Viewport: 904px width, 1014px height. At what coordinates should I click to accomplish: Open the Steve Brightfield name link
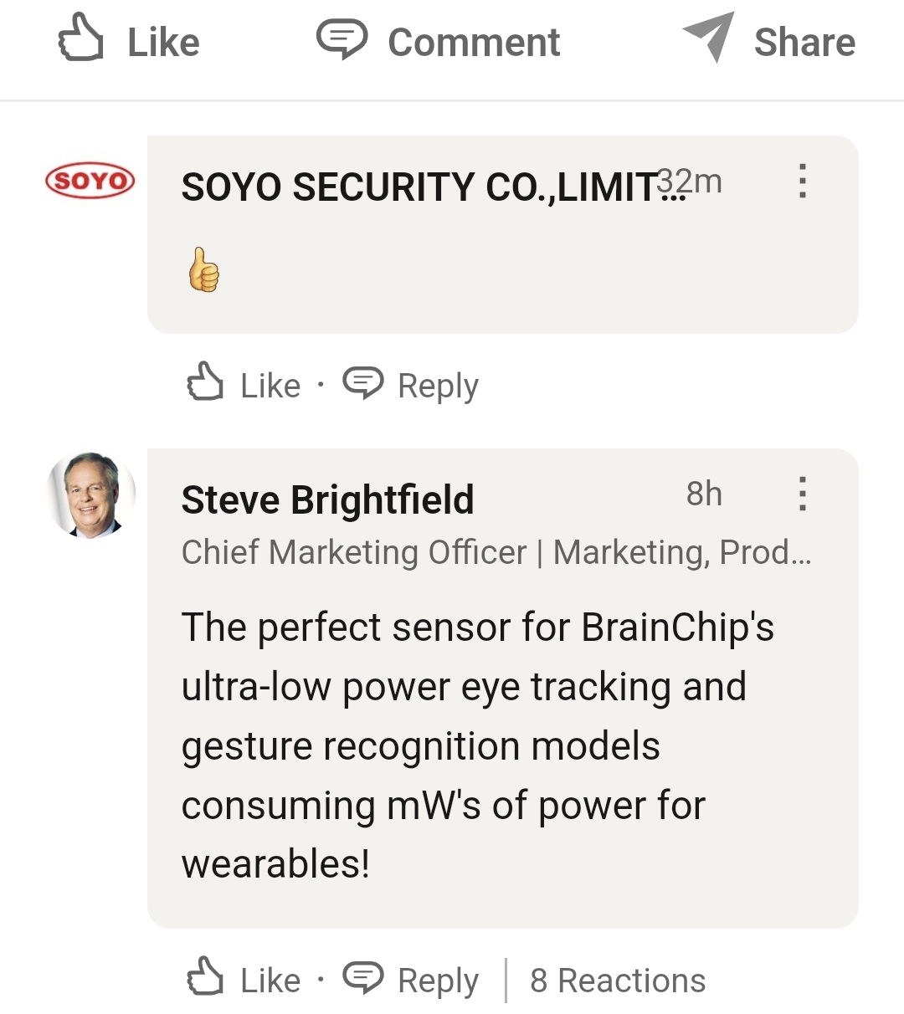point(327,500)
